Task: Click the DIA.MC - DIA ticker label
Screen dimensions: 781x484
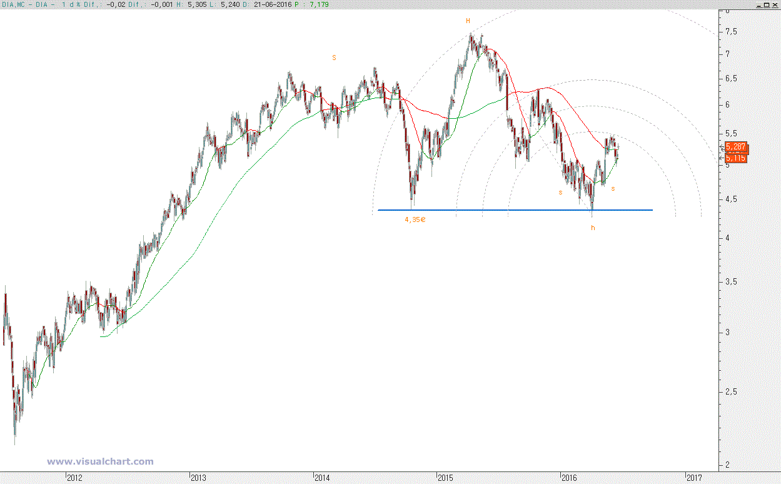Action: coord(26,4)
